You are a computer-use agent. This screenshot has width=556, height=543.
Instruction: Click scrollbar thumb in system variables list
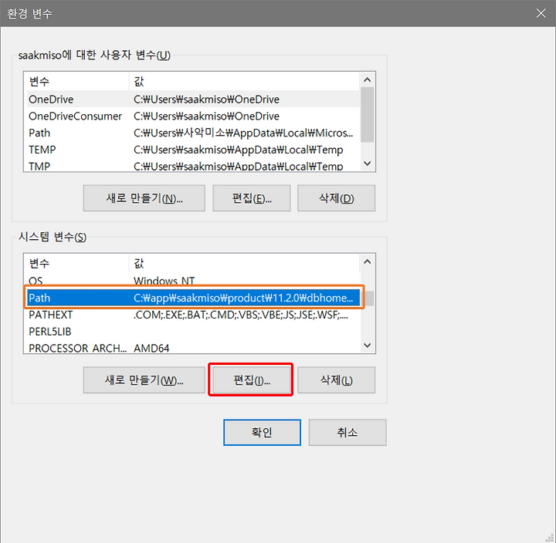click(x=369, y=298)
